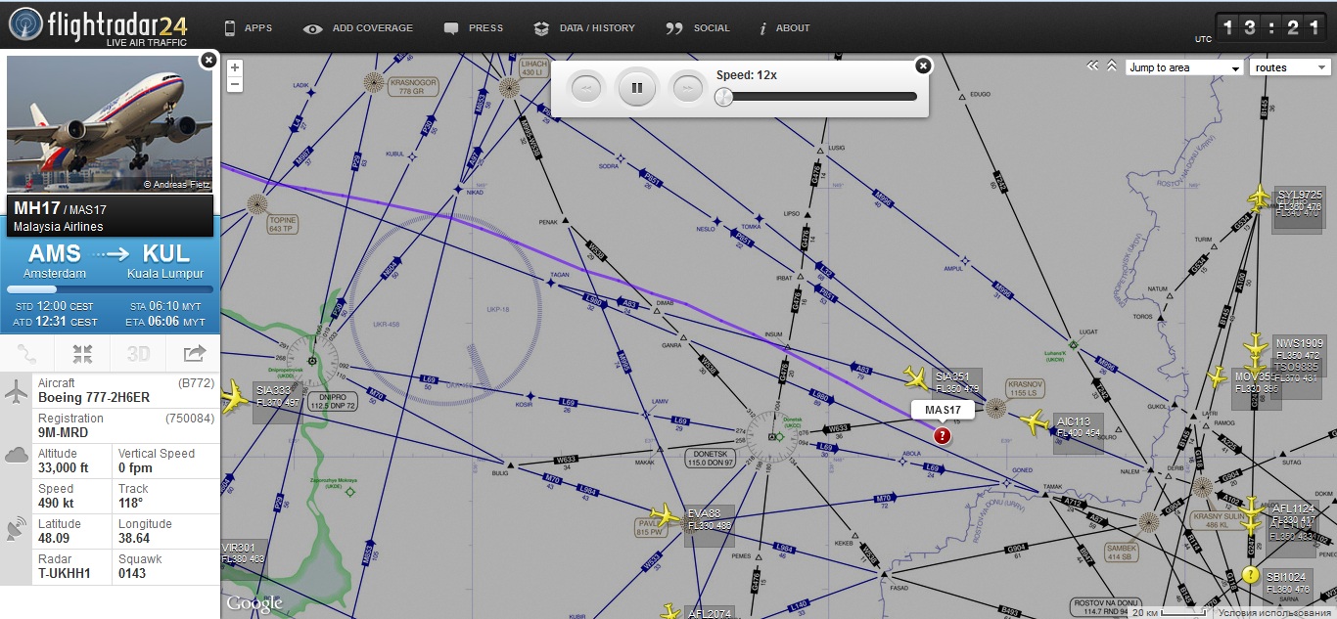Open the Jump to area dropdown

[x=1184, y=67]
